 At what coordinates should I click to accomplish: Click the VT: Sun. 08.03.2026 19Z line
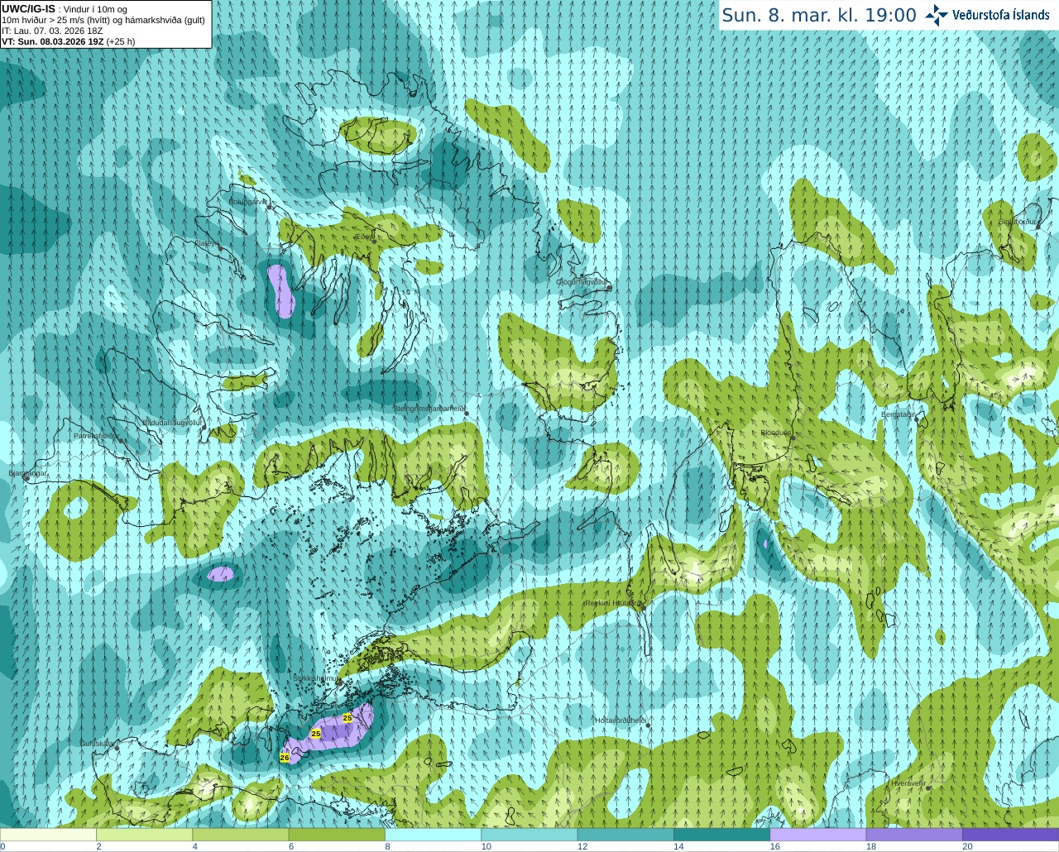68,41
